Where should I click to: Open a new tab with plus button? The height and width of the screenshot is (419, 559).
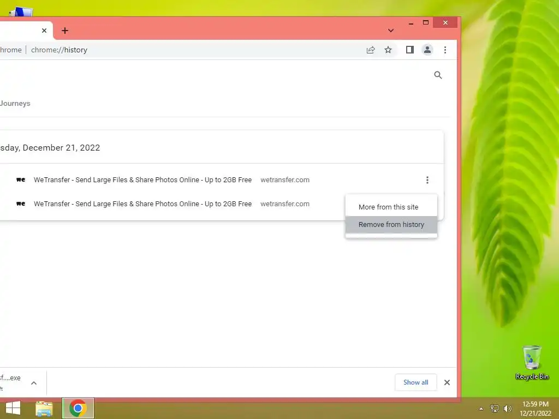(64, 31)
